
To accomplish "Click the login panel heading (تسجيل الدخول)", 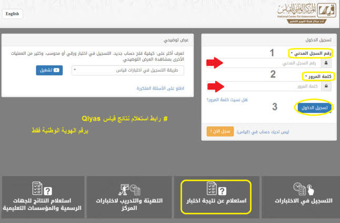I will point(318,40).
